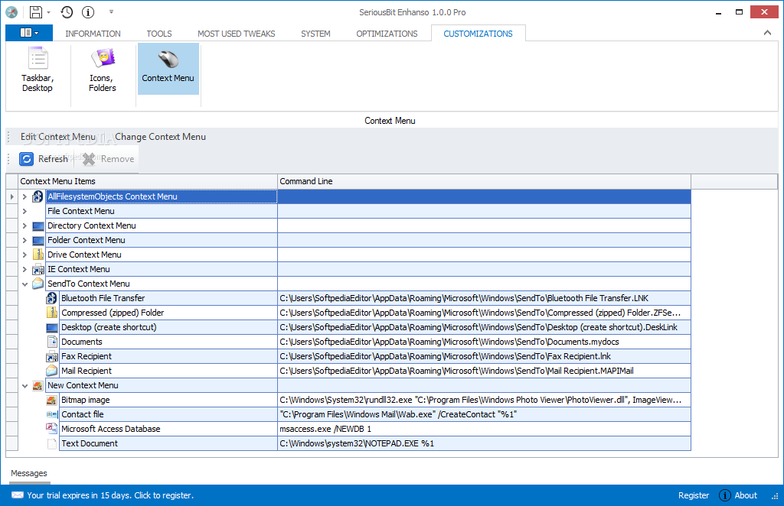Screen dimensions: 784x506
Task: Click Drive Context Menu zip icon
Action: pyautogui.click(x=38, y=255)
